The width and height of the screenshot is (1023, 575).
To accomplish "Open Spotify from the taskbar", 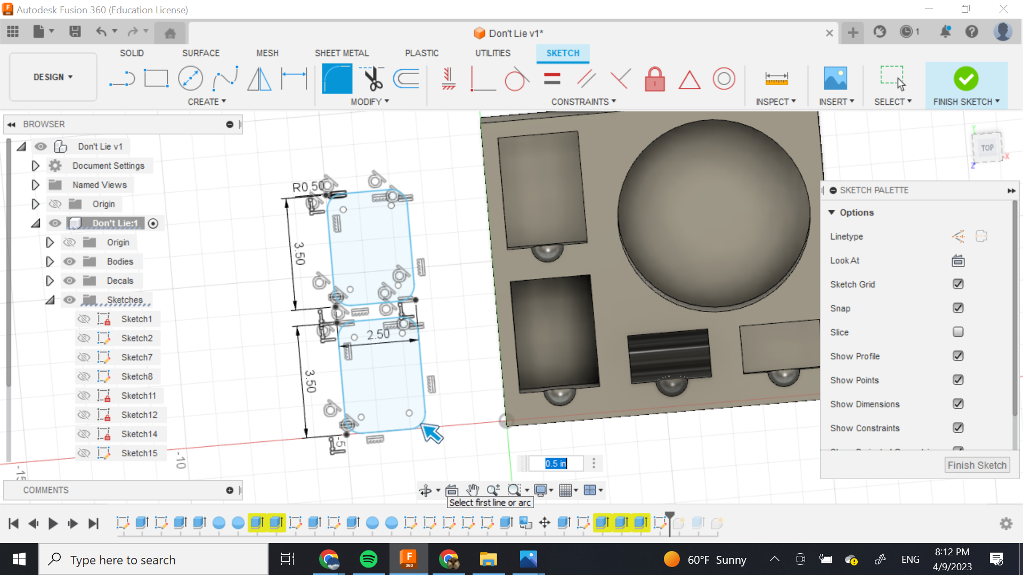I will 368,559.
